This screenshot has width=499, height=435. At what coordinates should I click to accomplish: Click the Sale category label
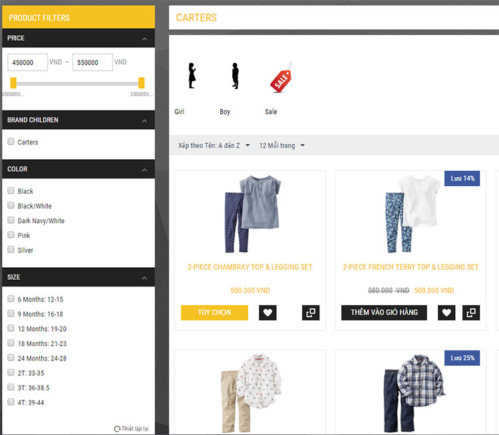(271, 112)
